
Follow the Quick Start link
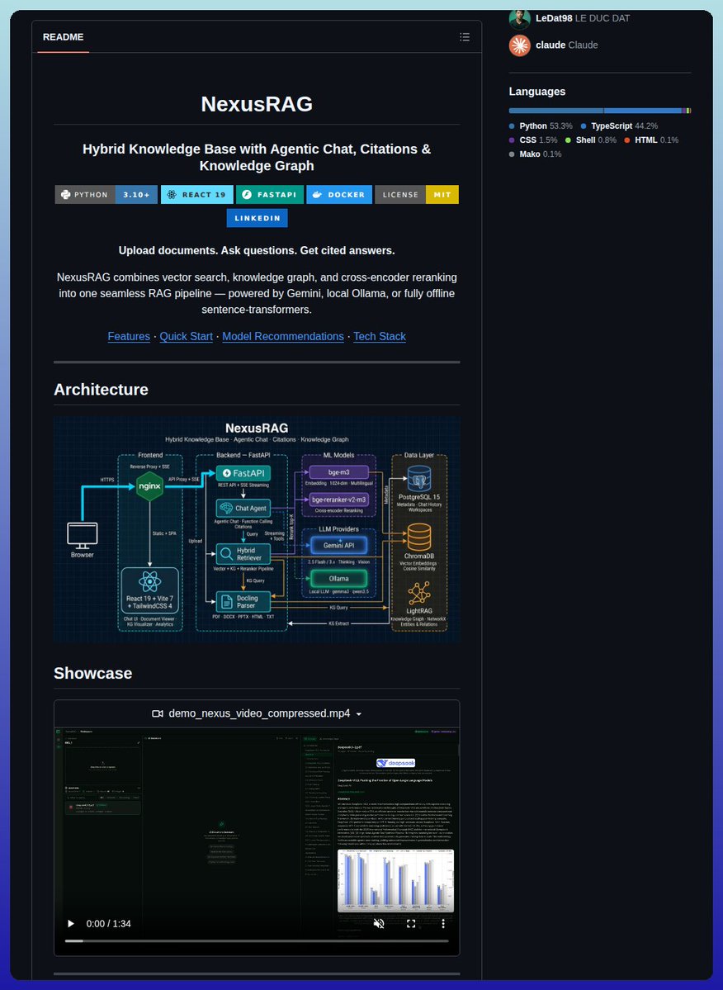pyautogui.click(x=186, y=337)
